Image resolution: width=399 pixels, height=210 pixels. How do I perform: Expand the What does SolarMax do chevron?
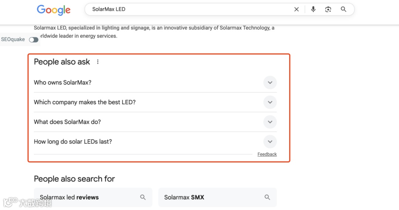pyautogui.click(x=270, y=122)
